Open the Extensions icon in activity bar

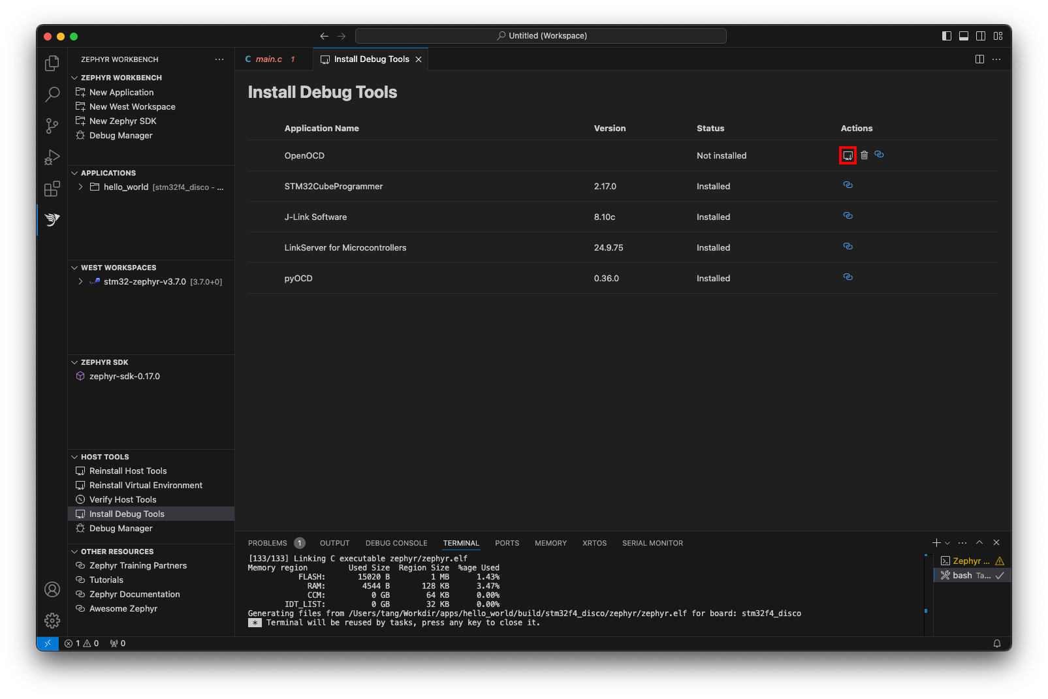tap(52, 189)
